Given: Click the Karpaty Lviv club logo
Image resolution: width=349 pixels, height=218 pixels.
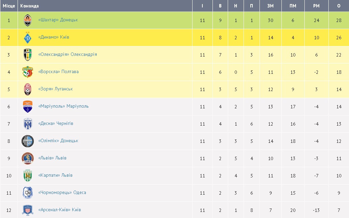Looking at the screenshot, I should (28, 176).
